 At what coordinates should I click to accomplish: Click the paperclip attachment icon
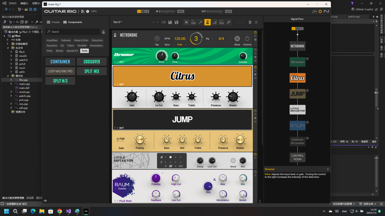coord(229,22)
